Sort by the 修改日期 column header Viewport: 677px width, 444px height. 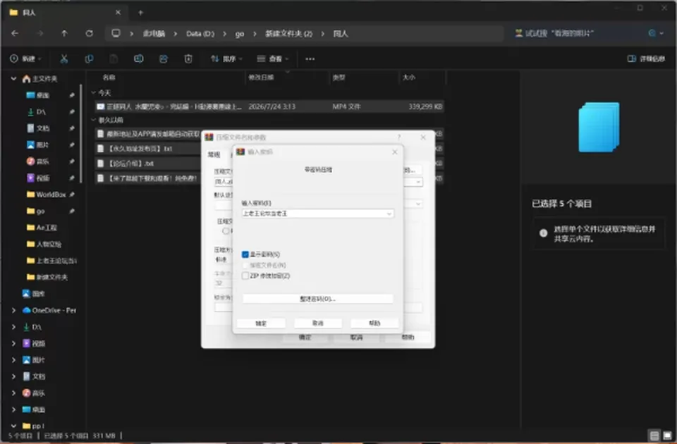point(261,78)
